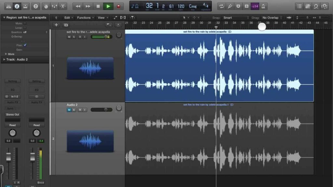Screen dimensions: 333x187
Task: Click the red Record button
Action: click(118, 6)
